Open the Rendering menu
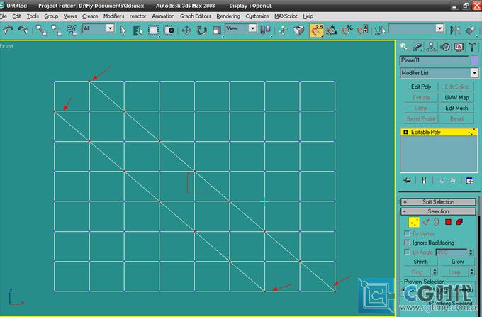This screenshot has height=317, width=482. coord(228,16)
